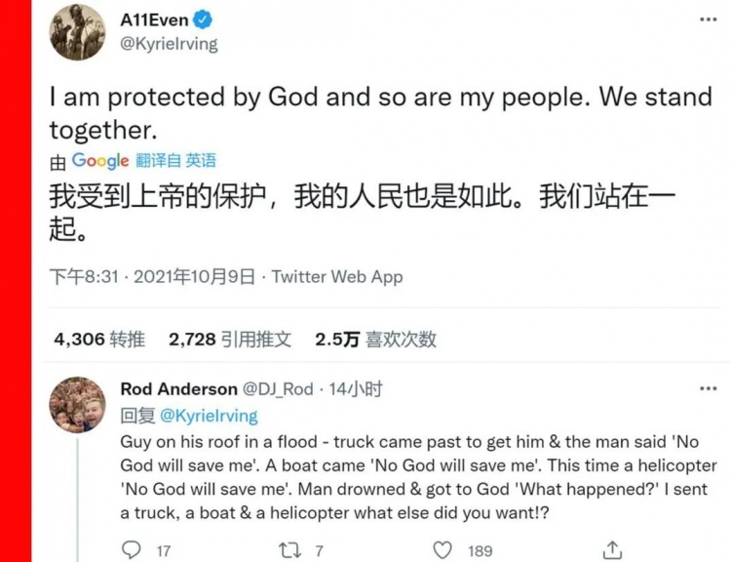View the 2.5万 likes list
Image resolution: width=731 pixels, height=562 pixels.
pyautogui.click(x=376, y=340)
